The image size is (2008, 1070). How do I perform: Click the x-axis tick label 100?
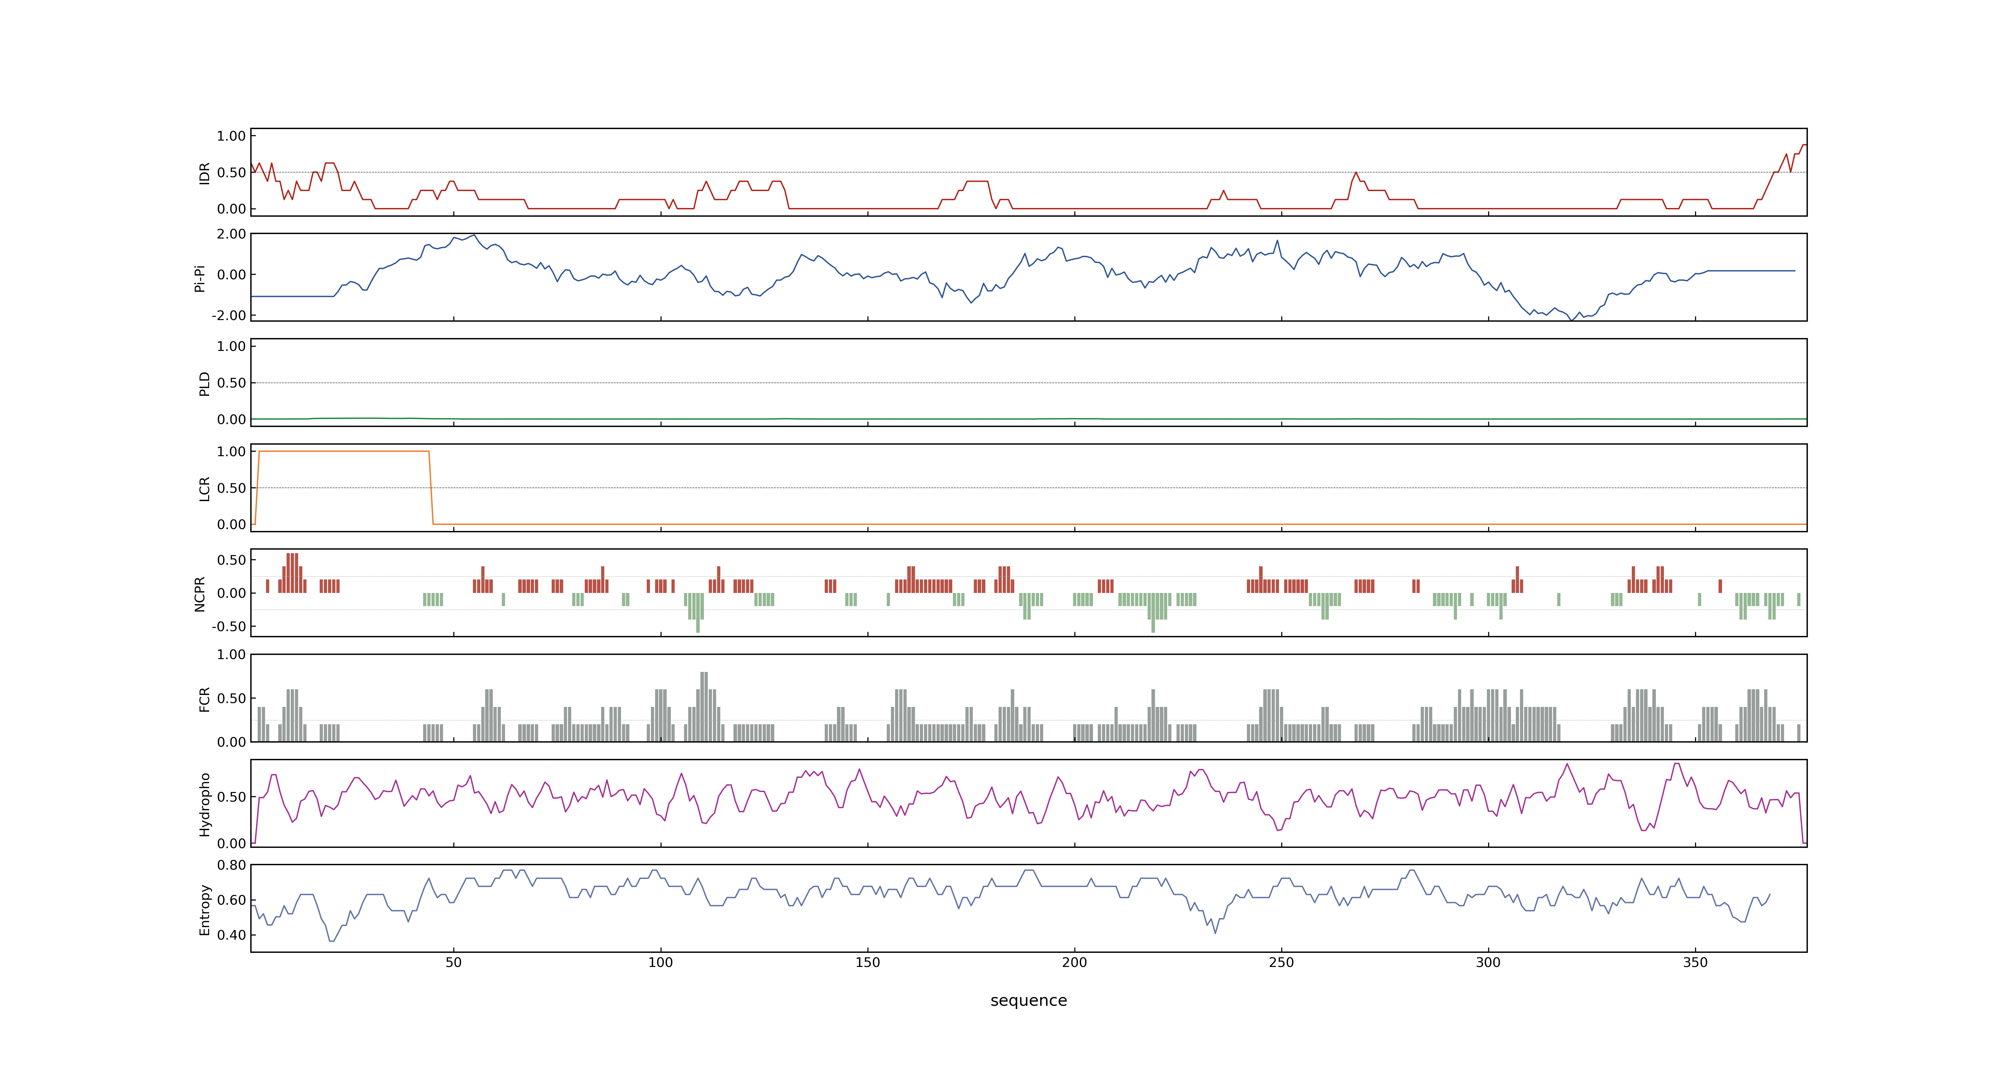[x=660, y=962]
